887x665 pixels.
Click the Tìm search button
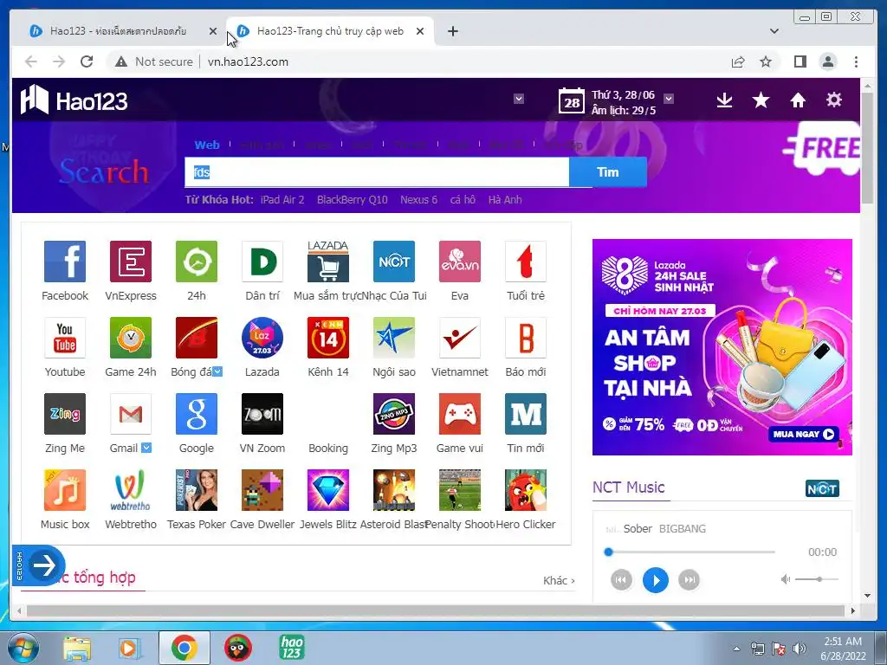[x=607, y=172]
